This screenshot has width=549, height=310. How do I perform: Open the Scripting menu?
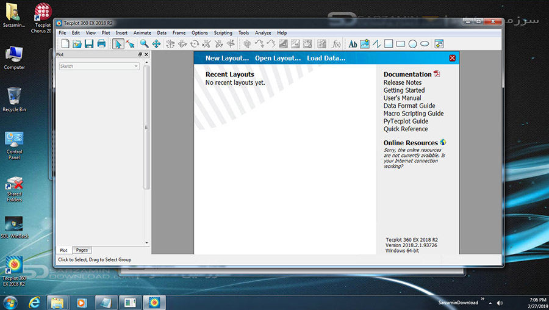tap(223, 33)
